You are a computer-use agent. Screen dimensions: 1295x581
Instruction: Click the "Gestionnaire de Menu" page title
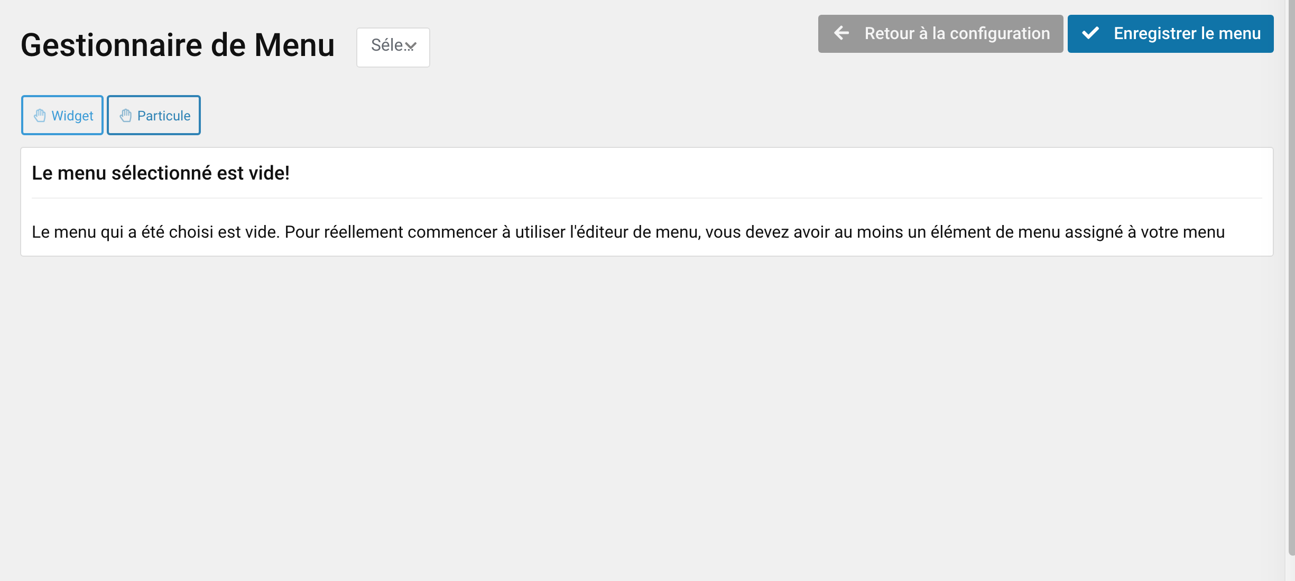pyautogui.click(x=178, y=45)
